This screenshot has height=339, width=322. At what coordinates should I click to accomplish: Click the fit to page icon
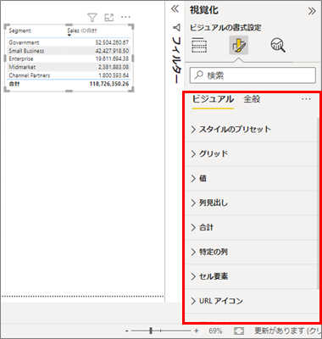[239, 331]
